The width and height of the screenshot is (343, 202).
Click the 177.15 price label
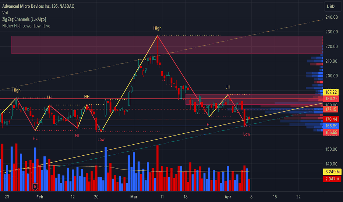331,109
